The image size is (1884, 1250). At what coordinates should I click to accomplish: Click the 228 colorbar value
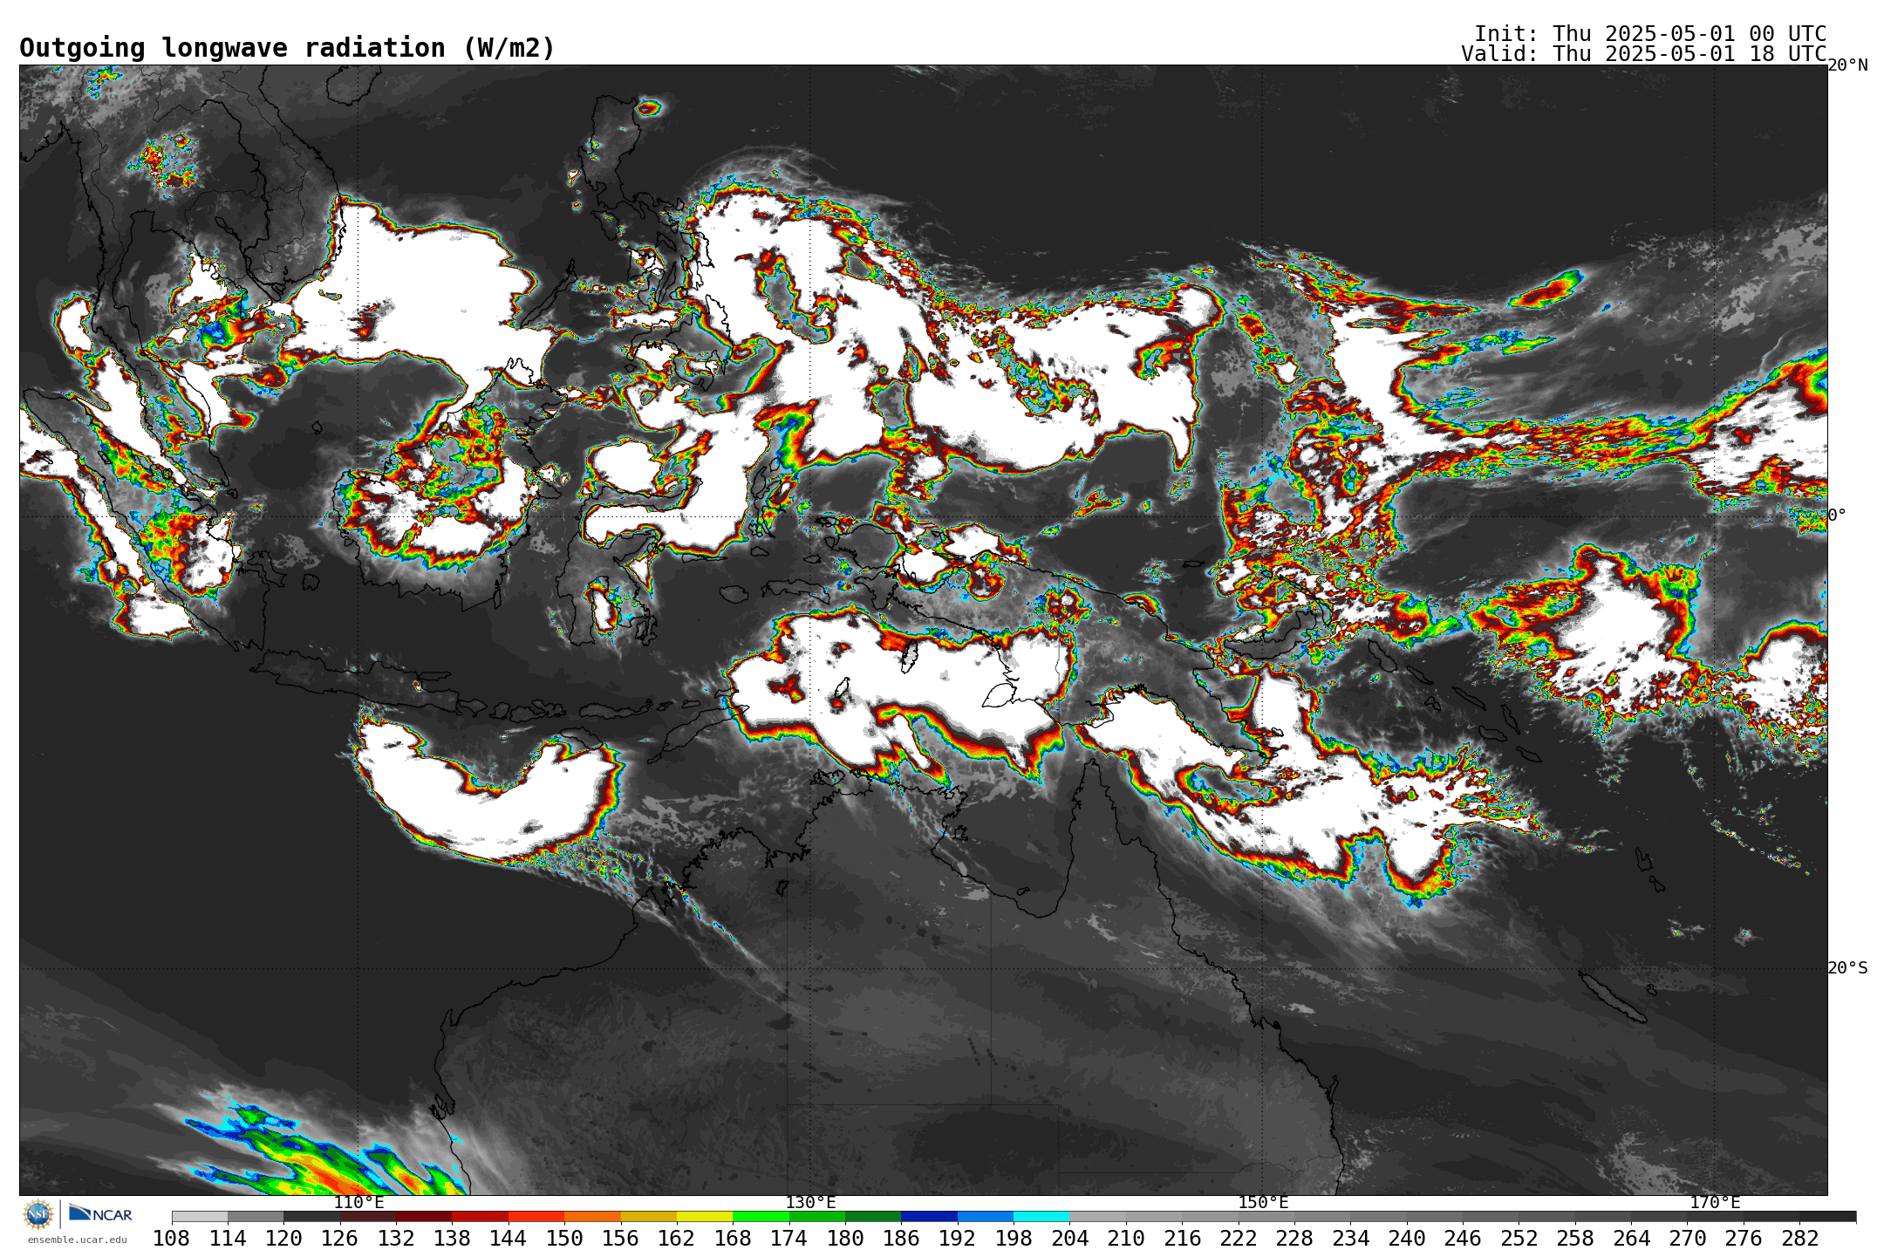(1294, 1238)
